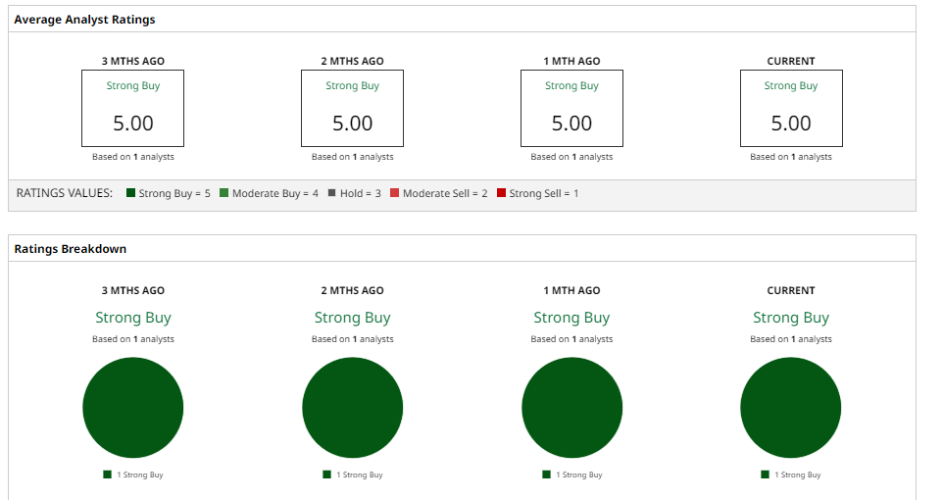Click the Average Analyst Ratings heading
The image size is (943, 500).
[x=84, y=20]
